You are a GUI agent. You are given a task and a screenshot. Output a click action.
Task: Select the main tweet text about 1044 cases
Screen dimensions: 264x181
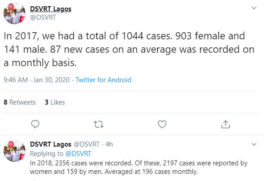[129, 49]
